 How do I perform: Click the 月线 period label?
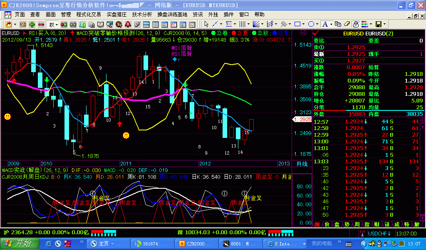pos(302,164)
